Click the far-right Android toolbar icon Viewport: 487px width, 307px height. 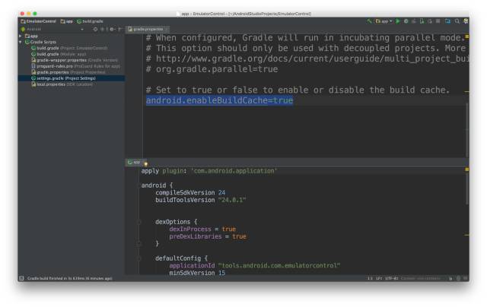pos(466,21)
